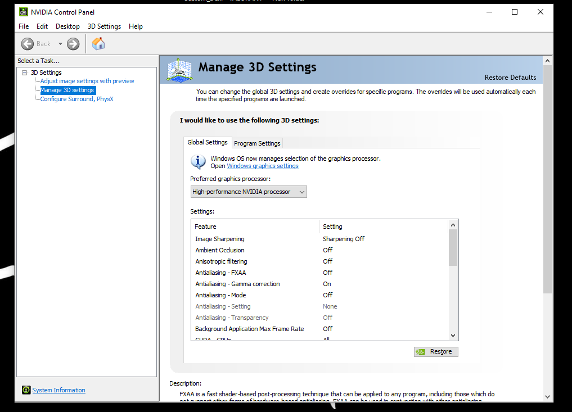This screenshot has height=412, width=572.
Task: Click the settings list scrollbar thumb
Action: pyautogui.click(x=453, y=248)
